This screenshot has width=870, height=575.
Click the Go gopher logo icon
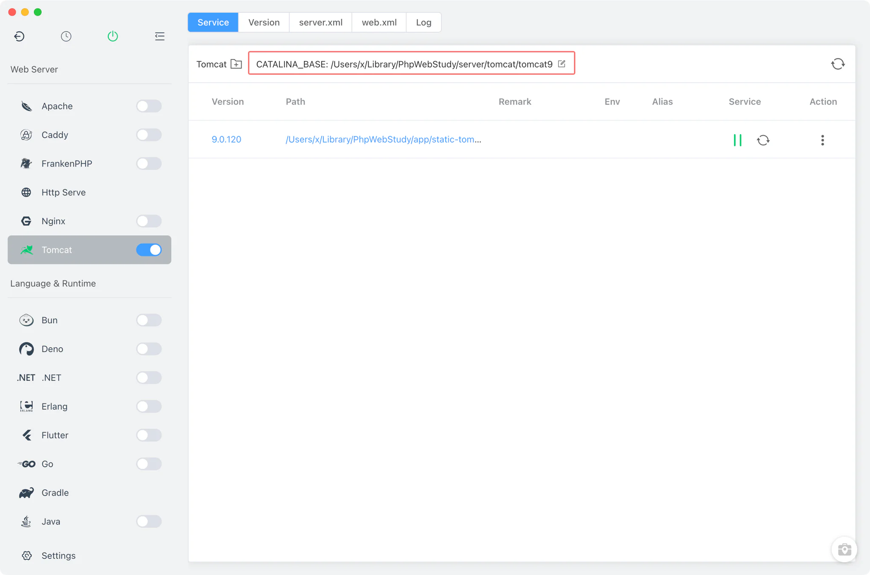(26, 464)
